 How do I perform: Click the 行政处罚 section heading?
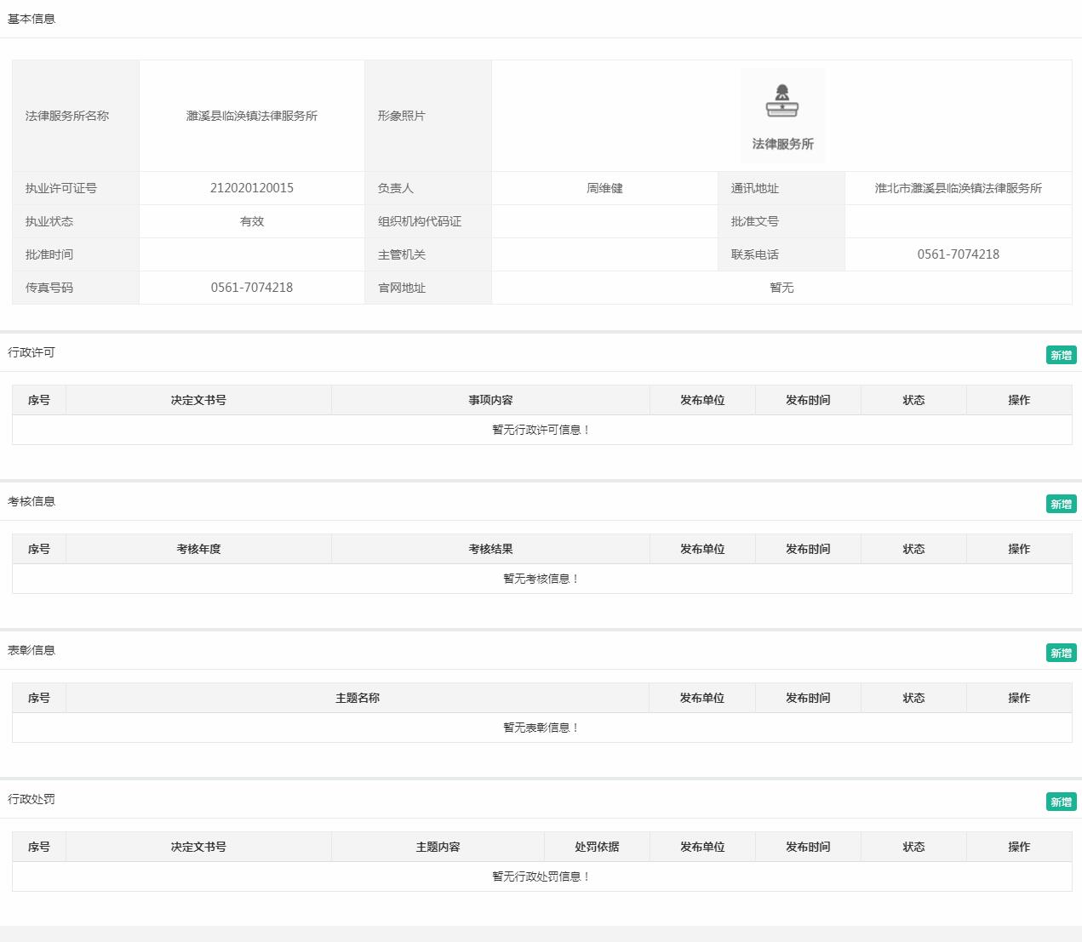(31, 799)
